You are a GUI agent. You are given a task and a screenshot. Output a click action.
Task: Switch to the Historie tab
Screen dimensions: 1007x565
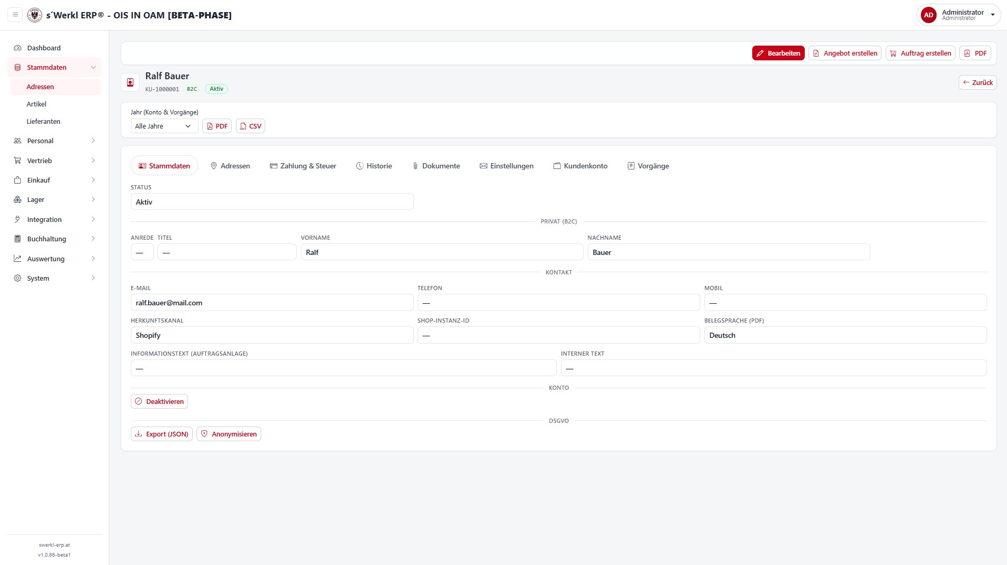(x=374, y=166)
